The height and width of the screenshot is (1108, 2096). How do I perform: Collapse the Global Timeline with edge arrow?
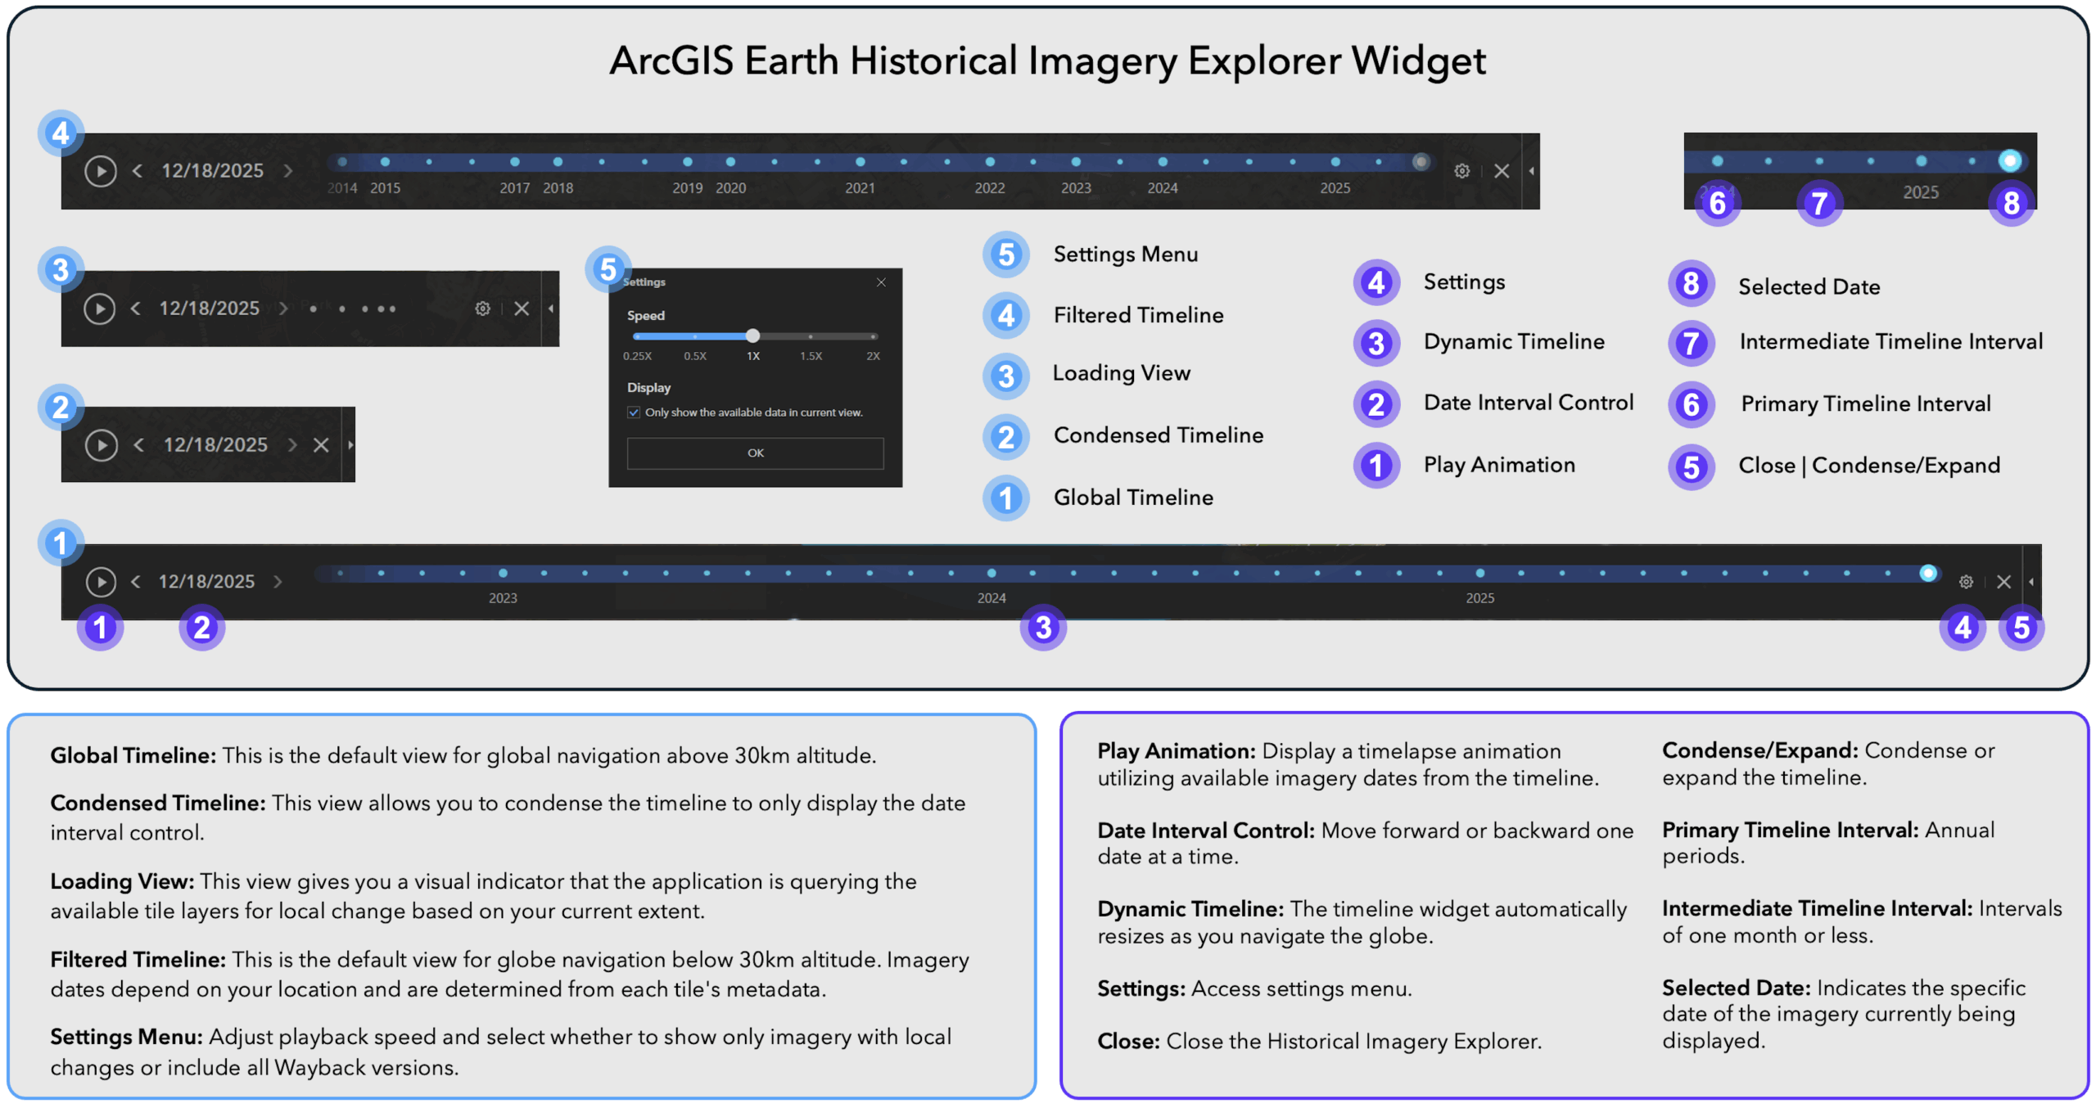(2031, 582)
